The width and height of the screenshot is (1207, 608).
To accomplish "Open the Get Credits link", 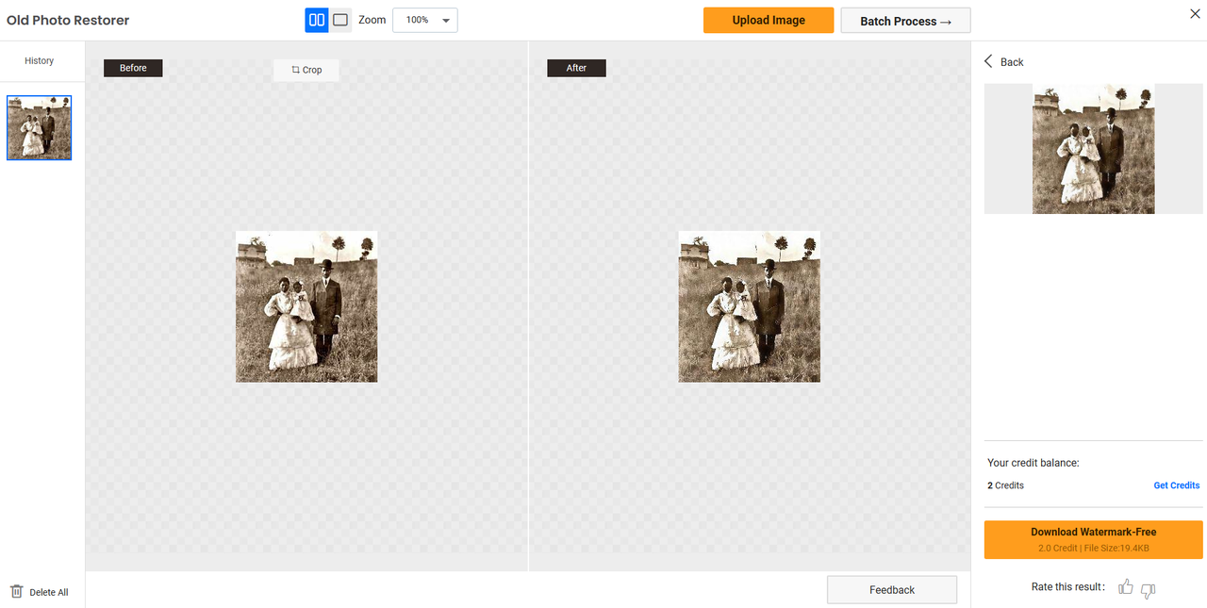I will 1177,485.
